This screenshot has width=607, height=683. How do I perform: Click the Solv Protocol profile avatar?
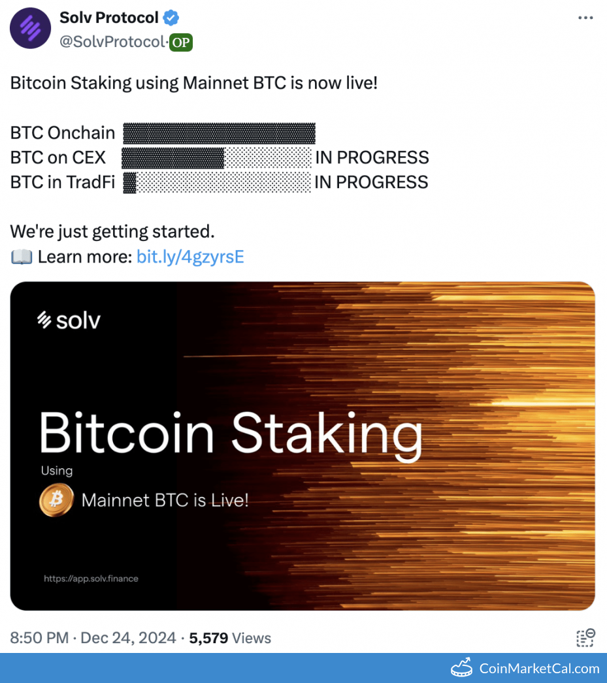31,28
